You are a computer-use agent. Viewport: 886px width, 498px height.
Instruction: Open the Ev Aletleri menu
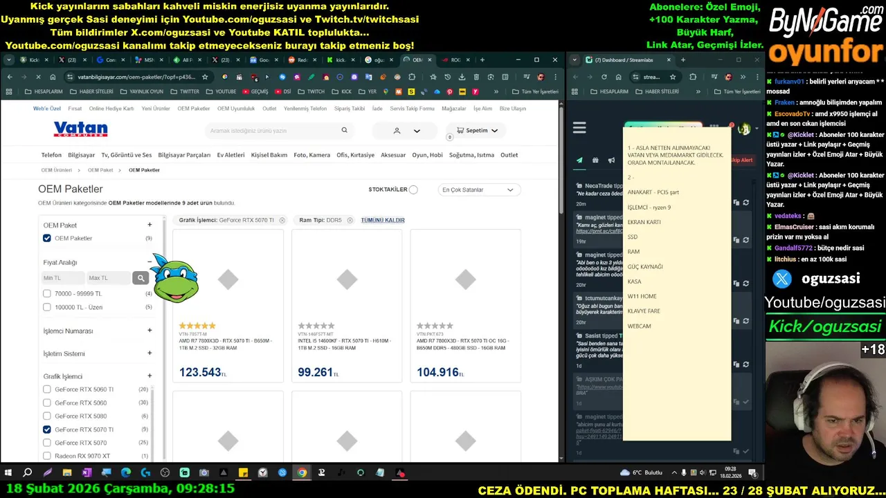coord(230,155)
